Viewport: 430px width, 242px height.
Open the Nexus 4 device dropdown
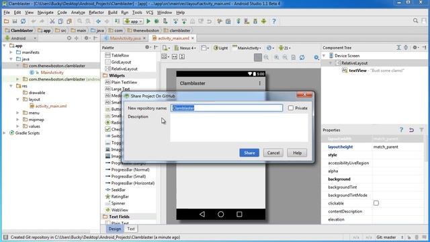(185, 48)
